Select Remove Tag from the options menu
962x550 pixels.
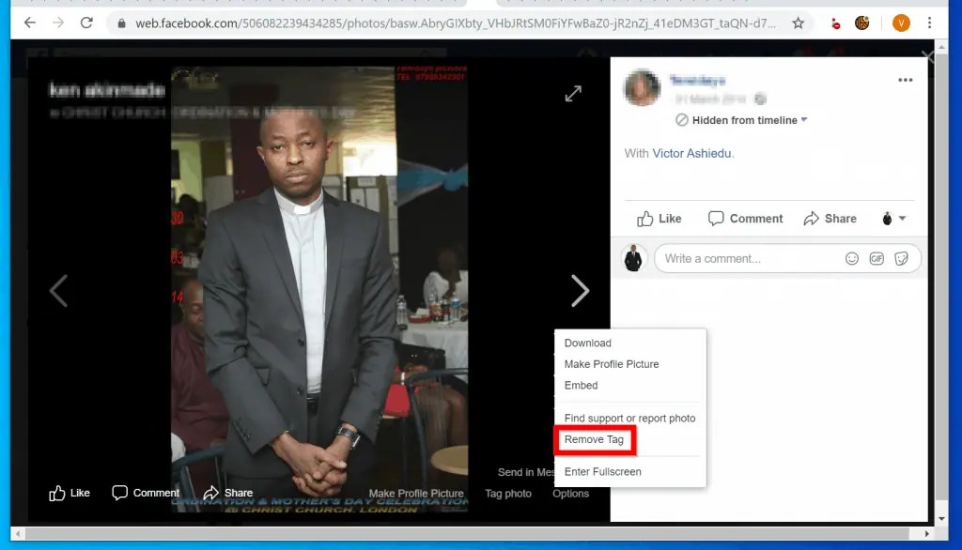pyautogui.click(x=595, y=439)
